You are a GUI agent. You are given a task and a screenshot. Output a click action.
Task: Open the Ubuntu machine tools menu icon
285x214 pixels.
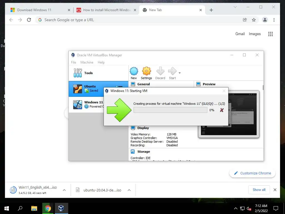click(x=119, y=87)
